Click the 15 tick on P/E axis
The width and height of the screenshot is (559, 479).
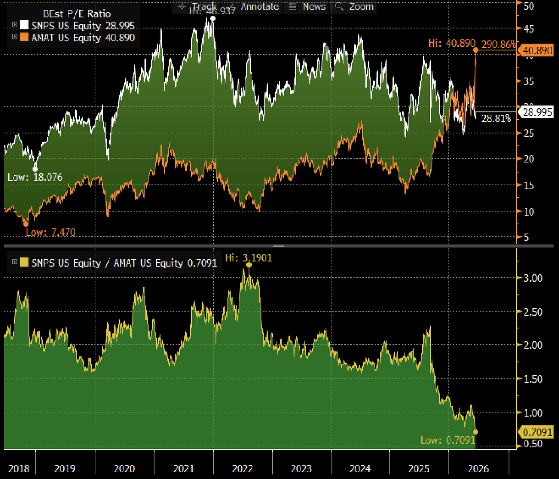point(529,185)
